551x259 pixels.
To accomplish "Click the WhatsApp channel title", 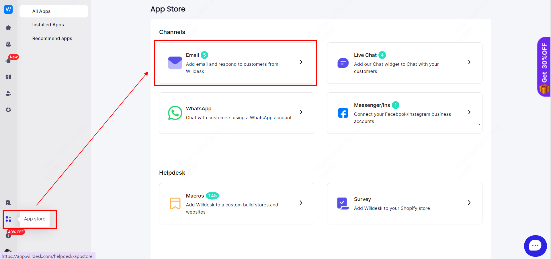I will [x=199, y=109].
